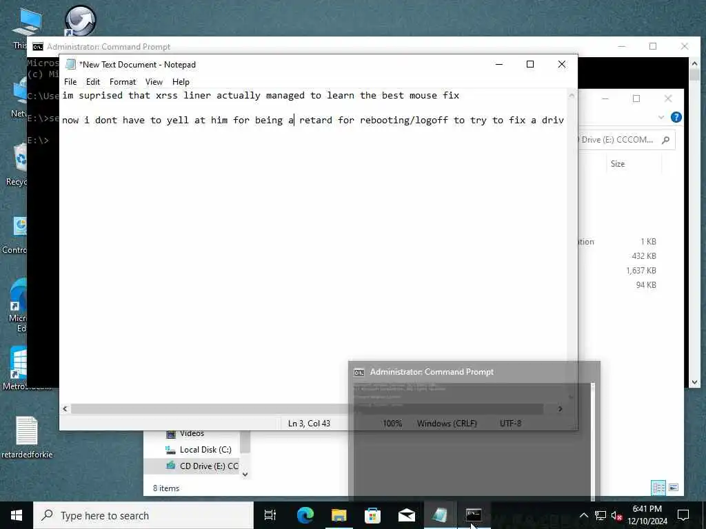Select CD Drive (E:) in Explorer tree
Screen dimensions: 706x529
(201, 466)
